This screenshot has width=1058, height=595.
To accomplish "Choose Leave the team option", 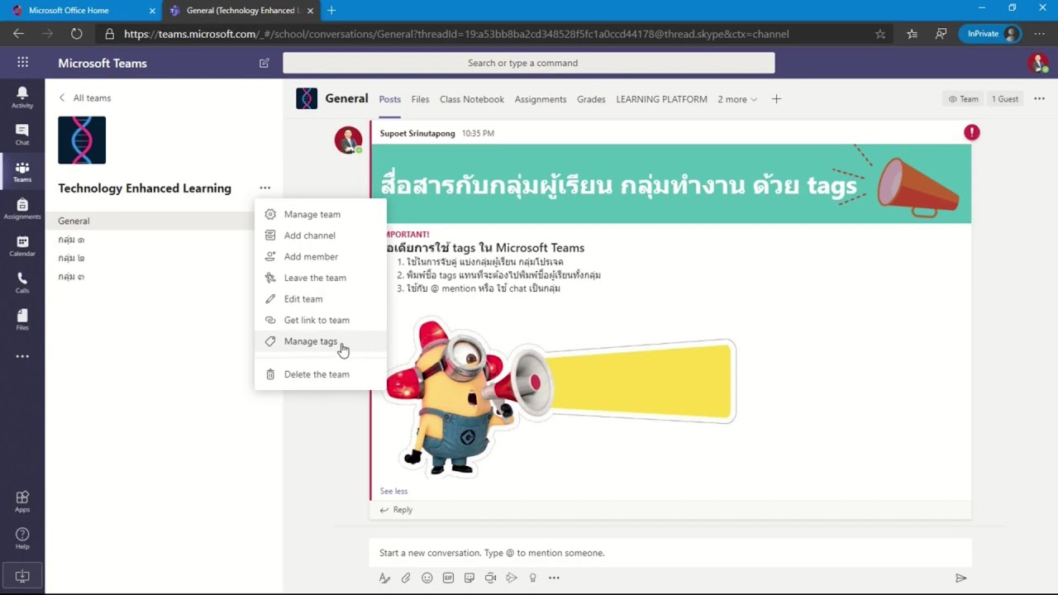I will [x=321, y=278].
